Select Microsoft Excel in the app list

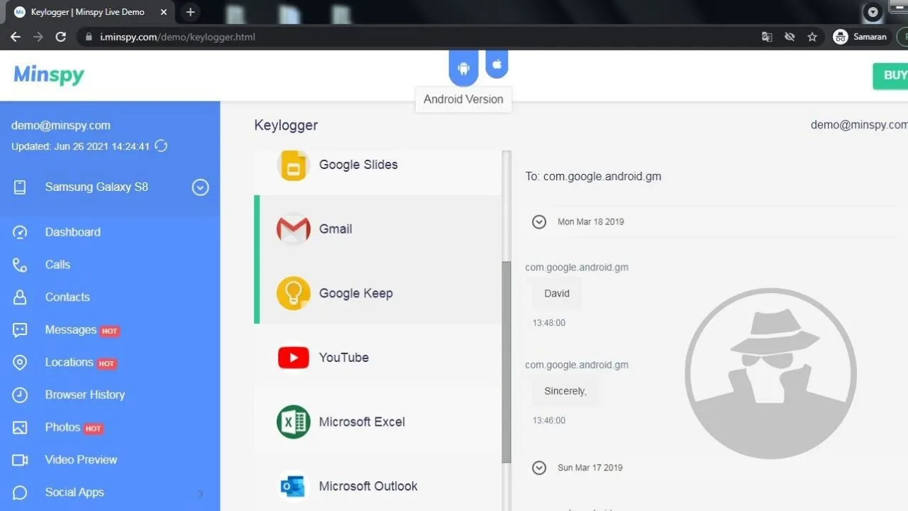tap(377, 422)
